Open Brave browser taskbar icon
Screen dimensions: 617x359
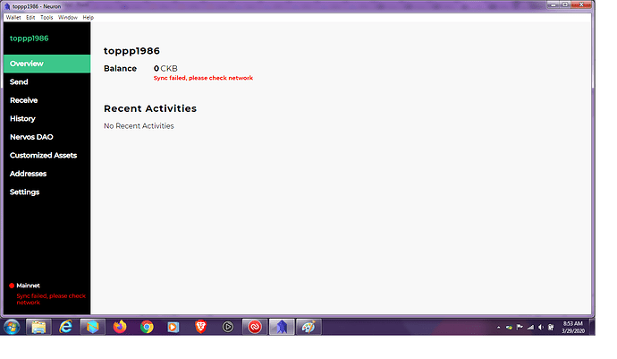click(200, 327)
